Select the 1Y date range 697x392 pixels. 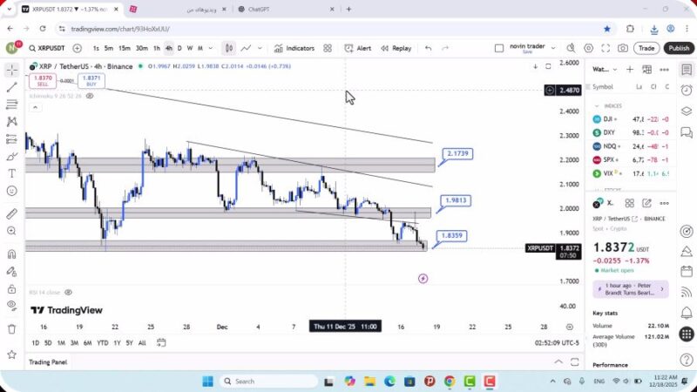click(x=117, y=342)
